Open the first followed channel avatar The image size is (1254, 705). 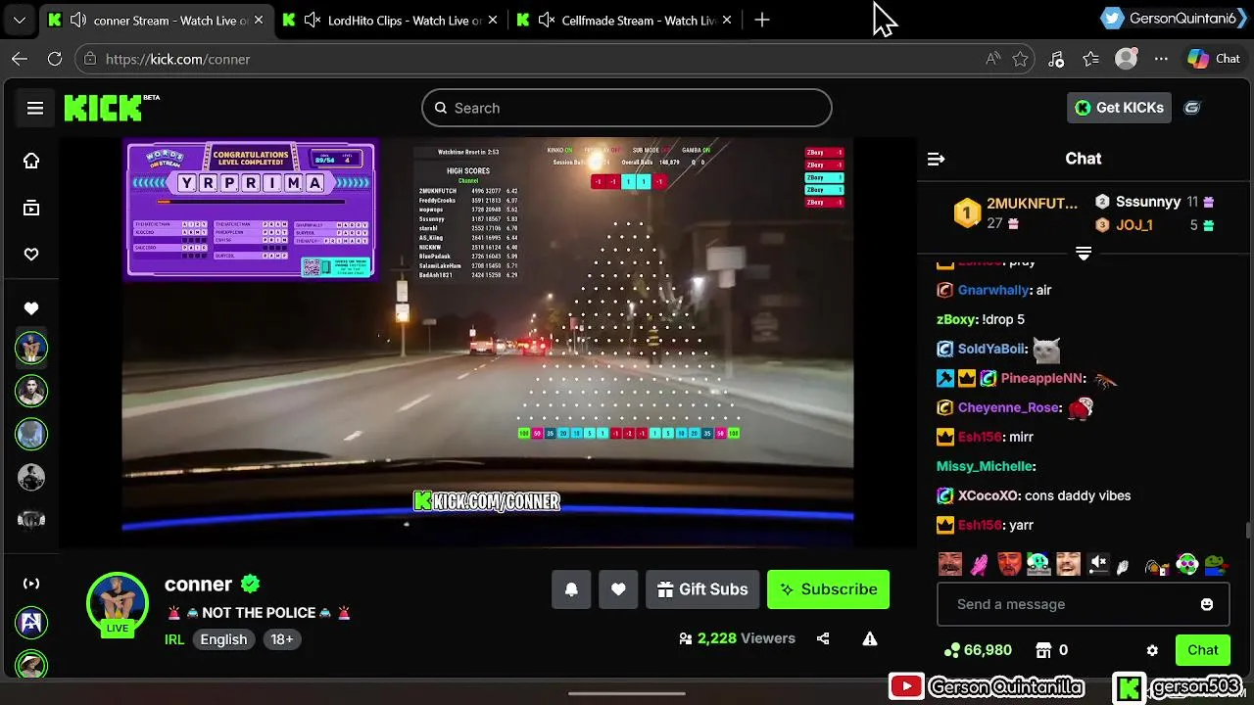(31, 348)
